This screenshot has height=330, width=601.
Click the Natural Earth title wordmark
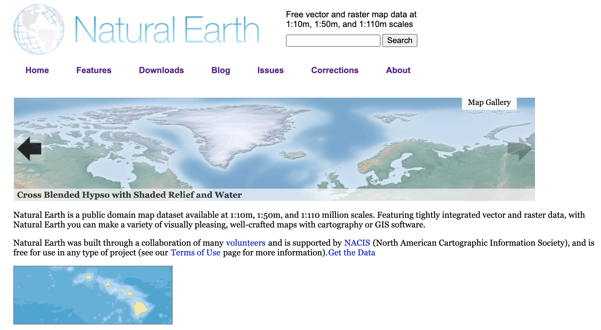coord(167,30)
